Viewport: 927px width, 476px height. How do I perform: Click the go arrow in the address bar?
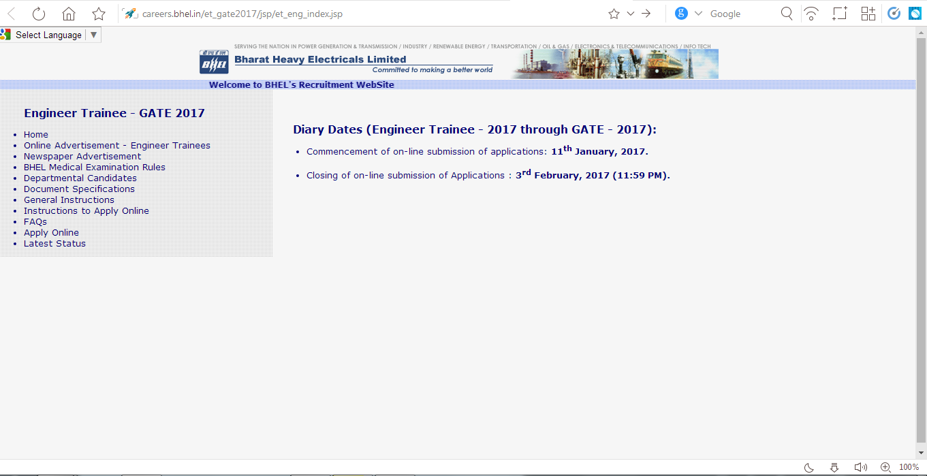[646, 14]
